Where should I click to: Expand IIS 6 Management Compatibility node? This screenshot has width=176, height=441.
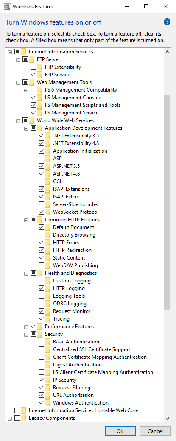(x=26, y=90)
